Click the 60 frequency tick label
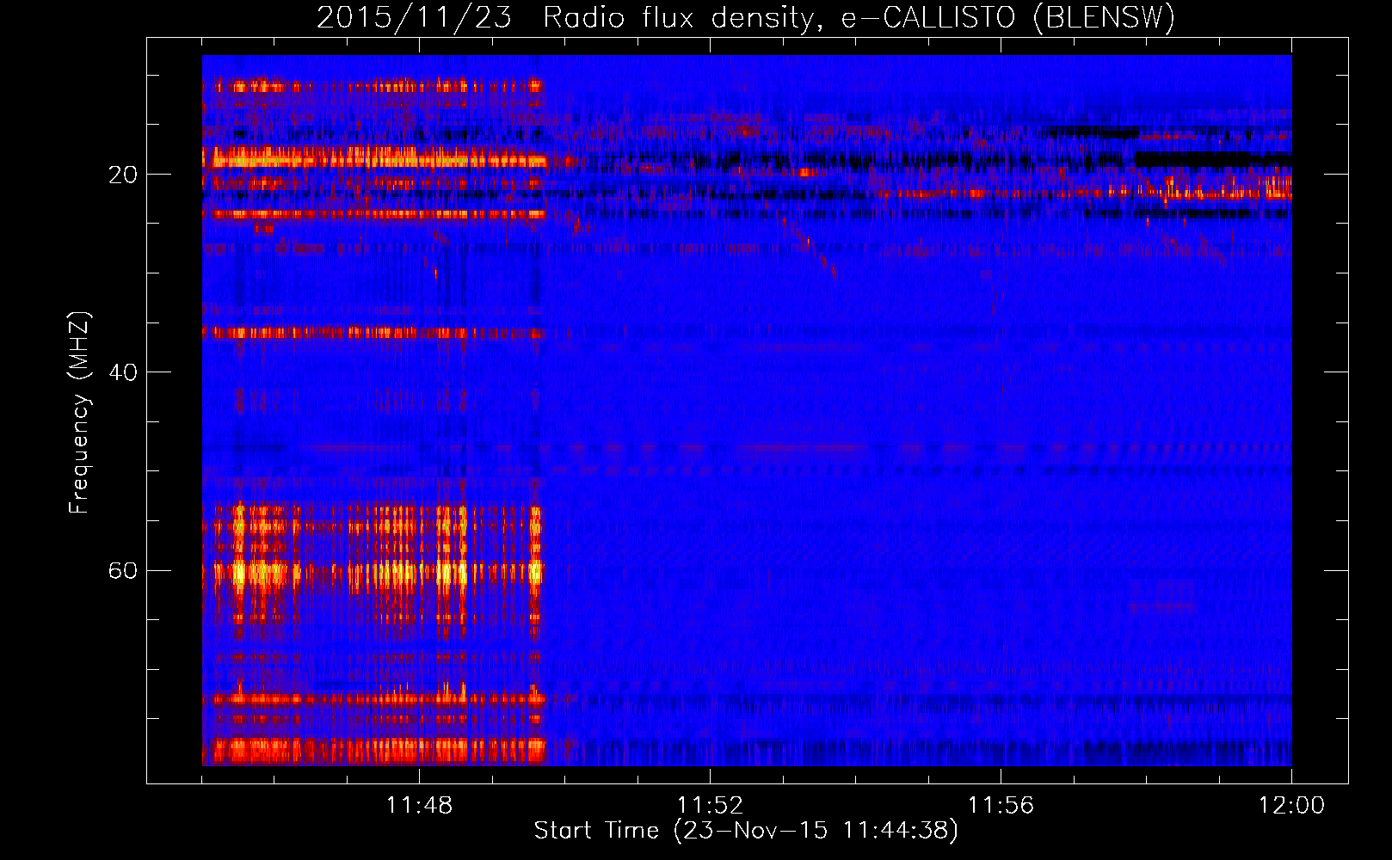The width and height of the screenshot is (1392, 860). pyautogui.click(x=122, y=570)
